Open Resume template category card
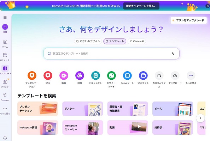This screenshot has width=210, height=141. (128, 109)
